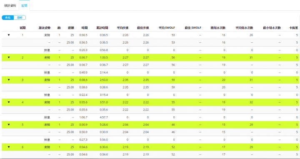Select cumulative time 4:57.7 cell
Screen dimensions: 300x159
[104, 117]
